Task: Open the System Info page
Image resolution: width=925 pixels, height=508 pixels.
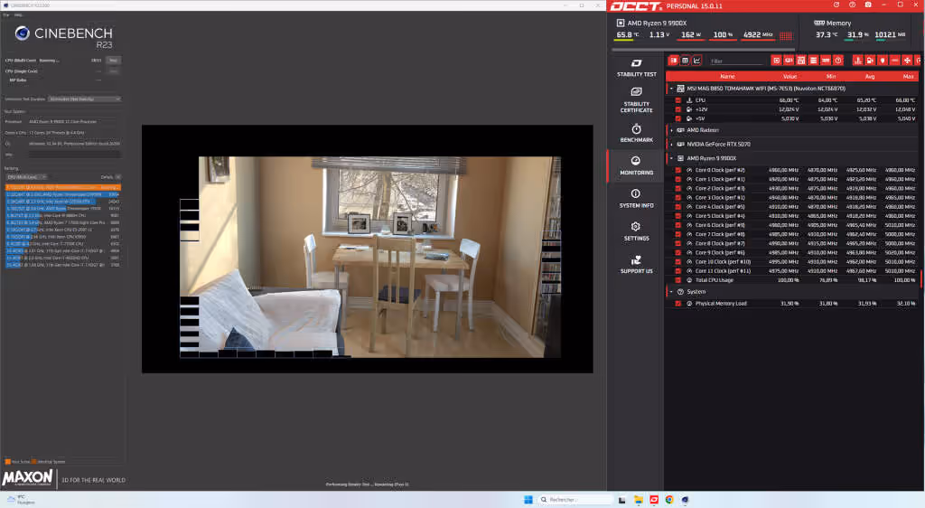Action: (636, 198)
